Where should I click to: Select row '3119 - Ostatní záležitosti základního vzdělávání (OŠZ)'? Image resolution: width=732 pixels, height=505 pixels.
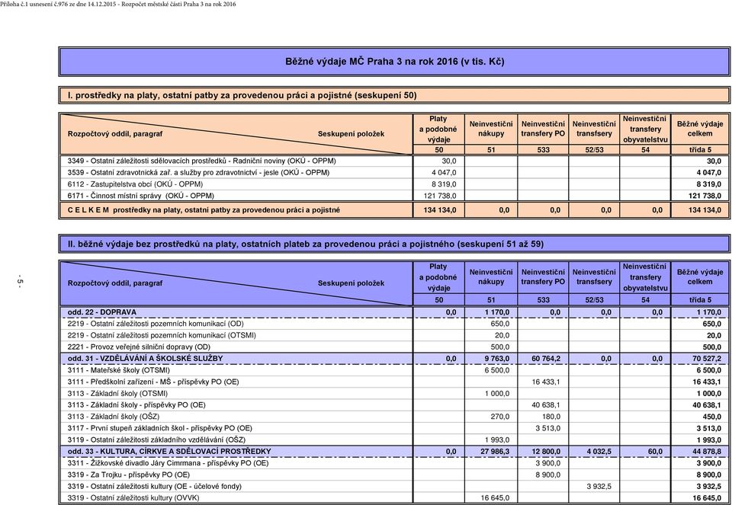394,439
